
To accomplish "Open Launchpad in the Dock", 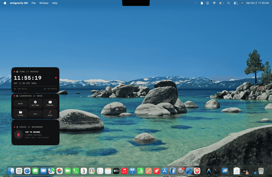I will tap(19, 171).
